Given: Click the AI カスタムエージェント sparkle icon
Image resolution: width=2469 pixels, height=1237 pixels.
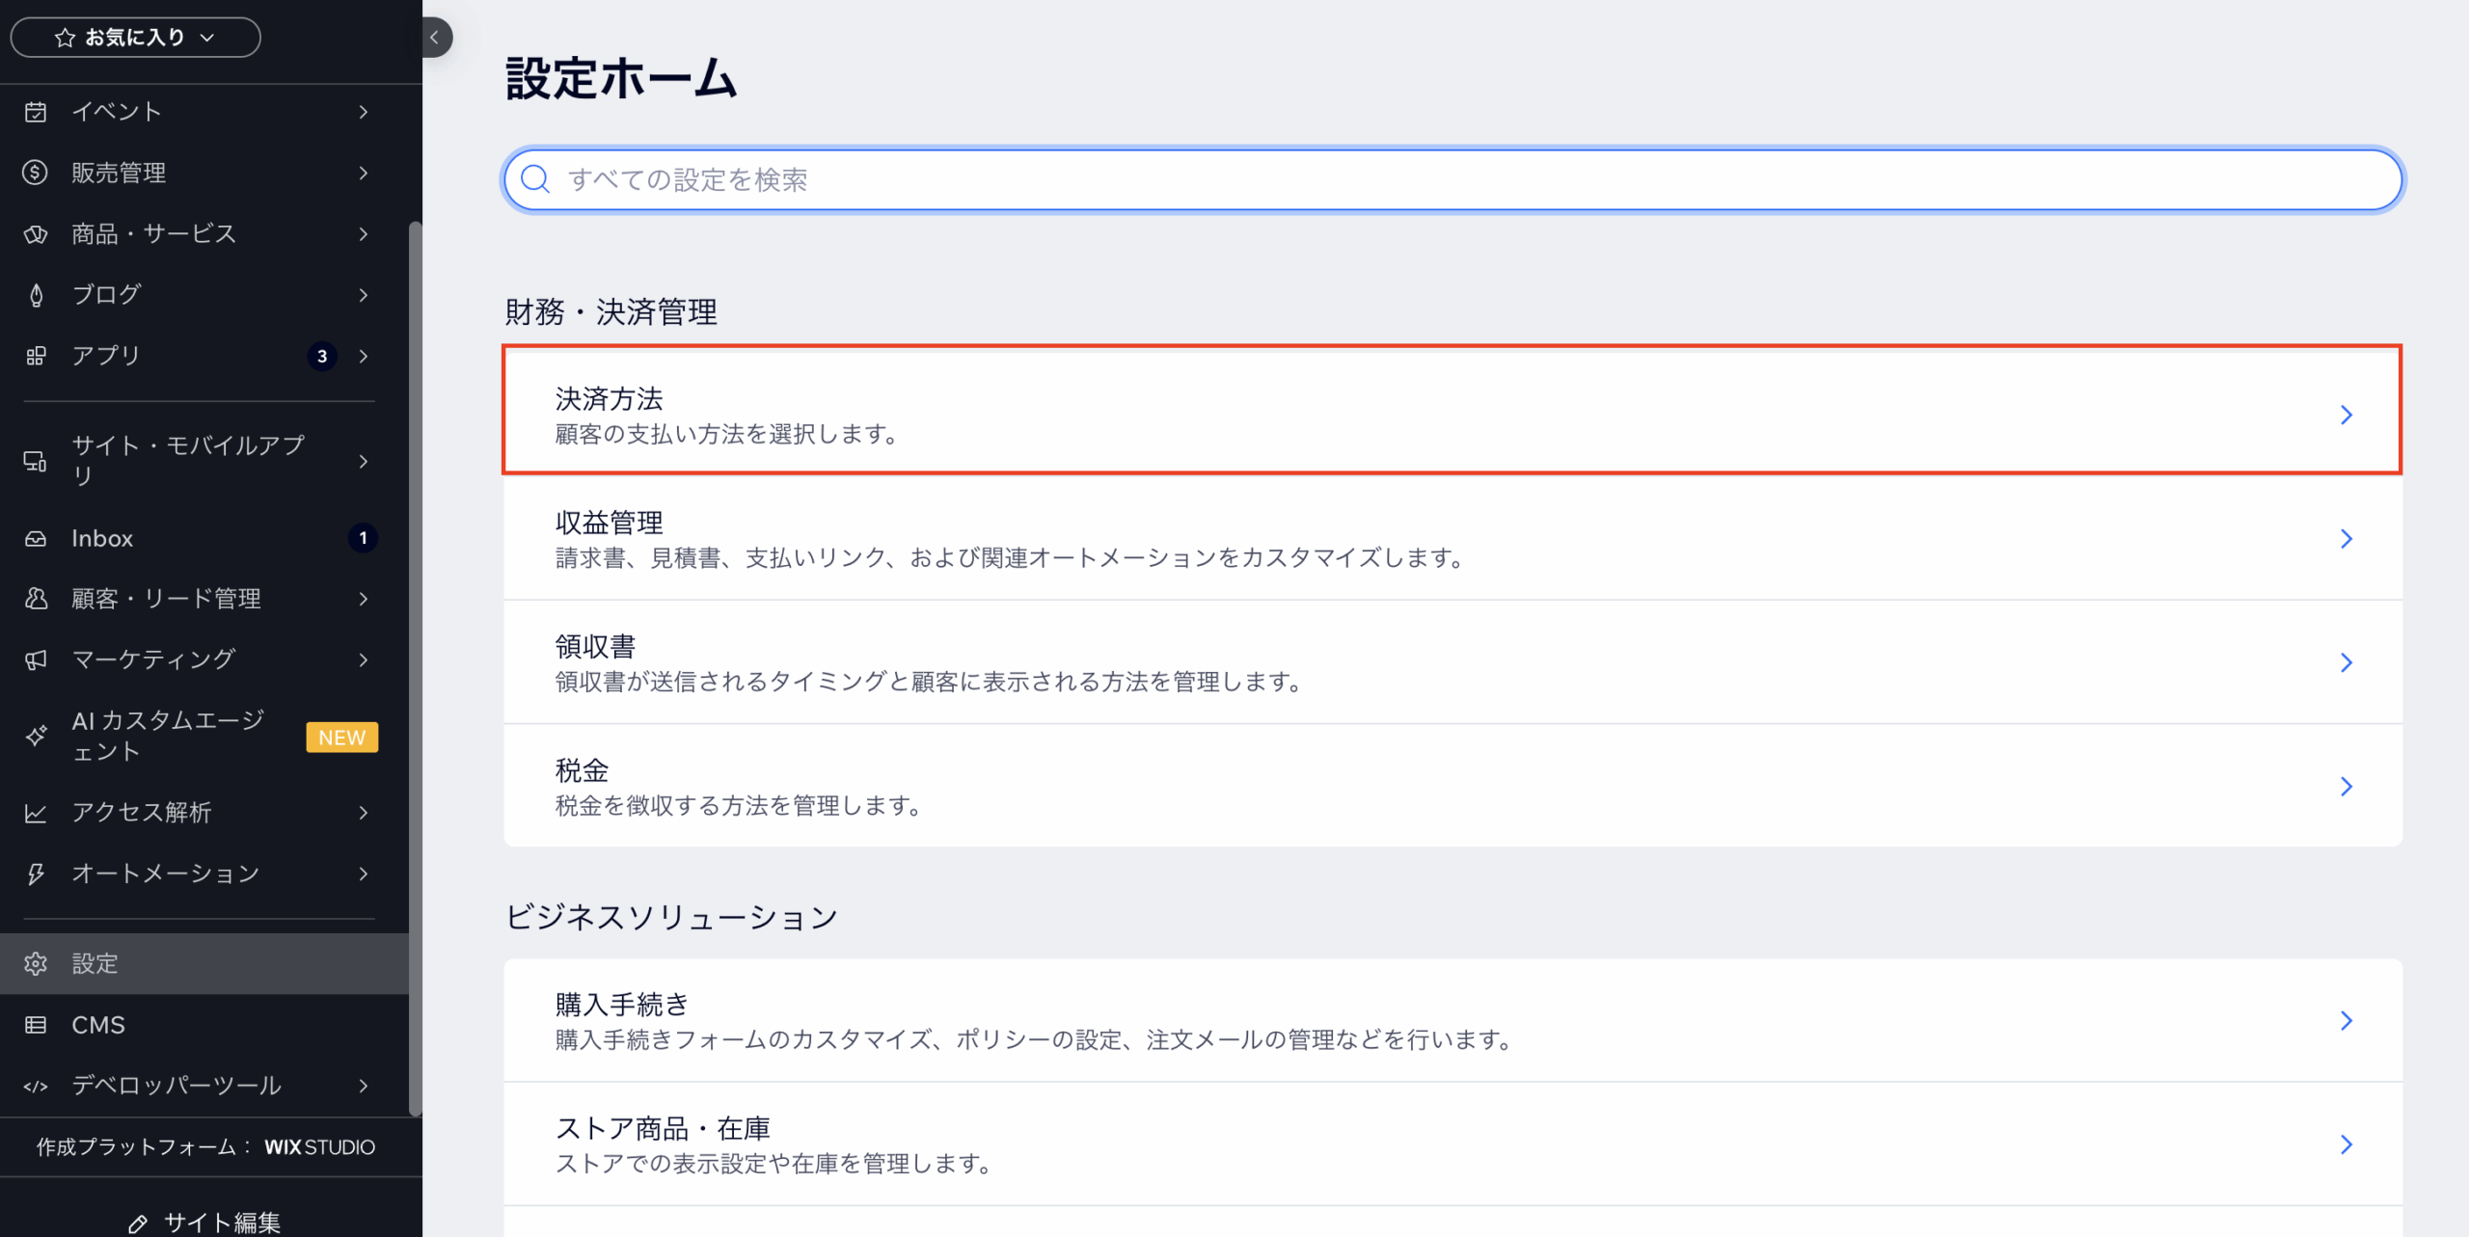Looking at the screenshot, I should (36, 736).
